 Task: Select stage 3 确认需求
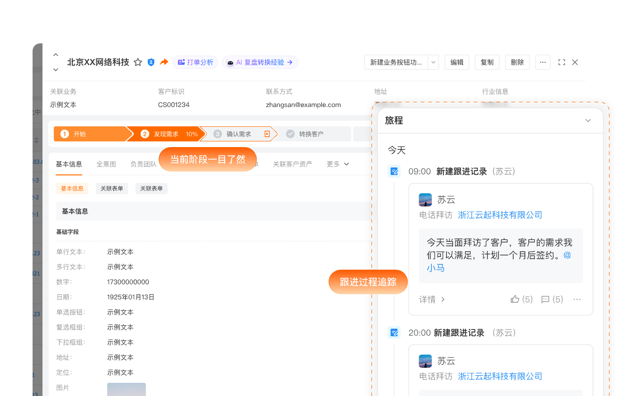pyautogui.click(x=238, y=134)
